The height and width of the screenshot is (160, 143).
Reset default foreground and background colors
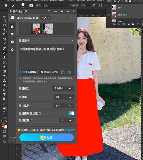[2, 121]
